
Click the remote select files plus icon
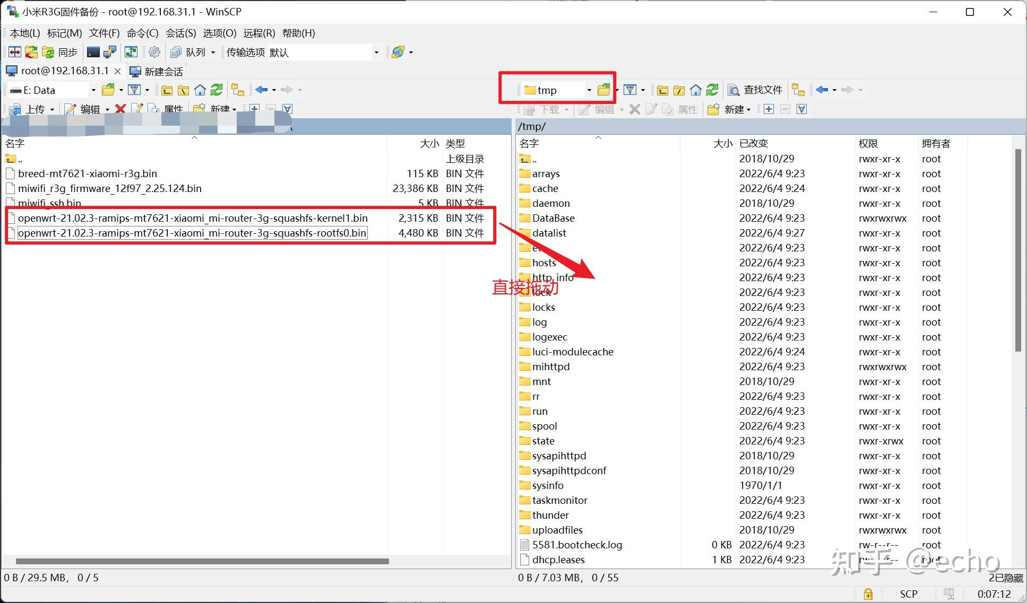769,109
